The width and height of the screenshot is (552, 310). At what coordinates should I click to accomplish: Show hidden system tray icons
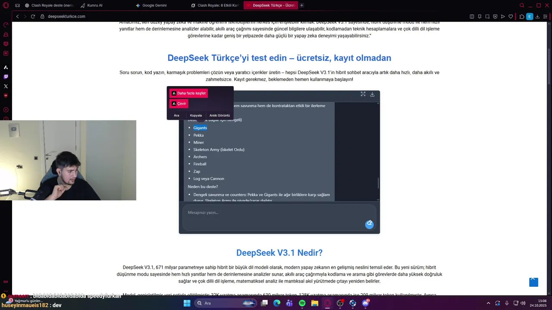[x=488, y=303]
